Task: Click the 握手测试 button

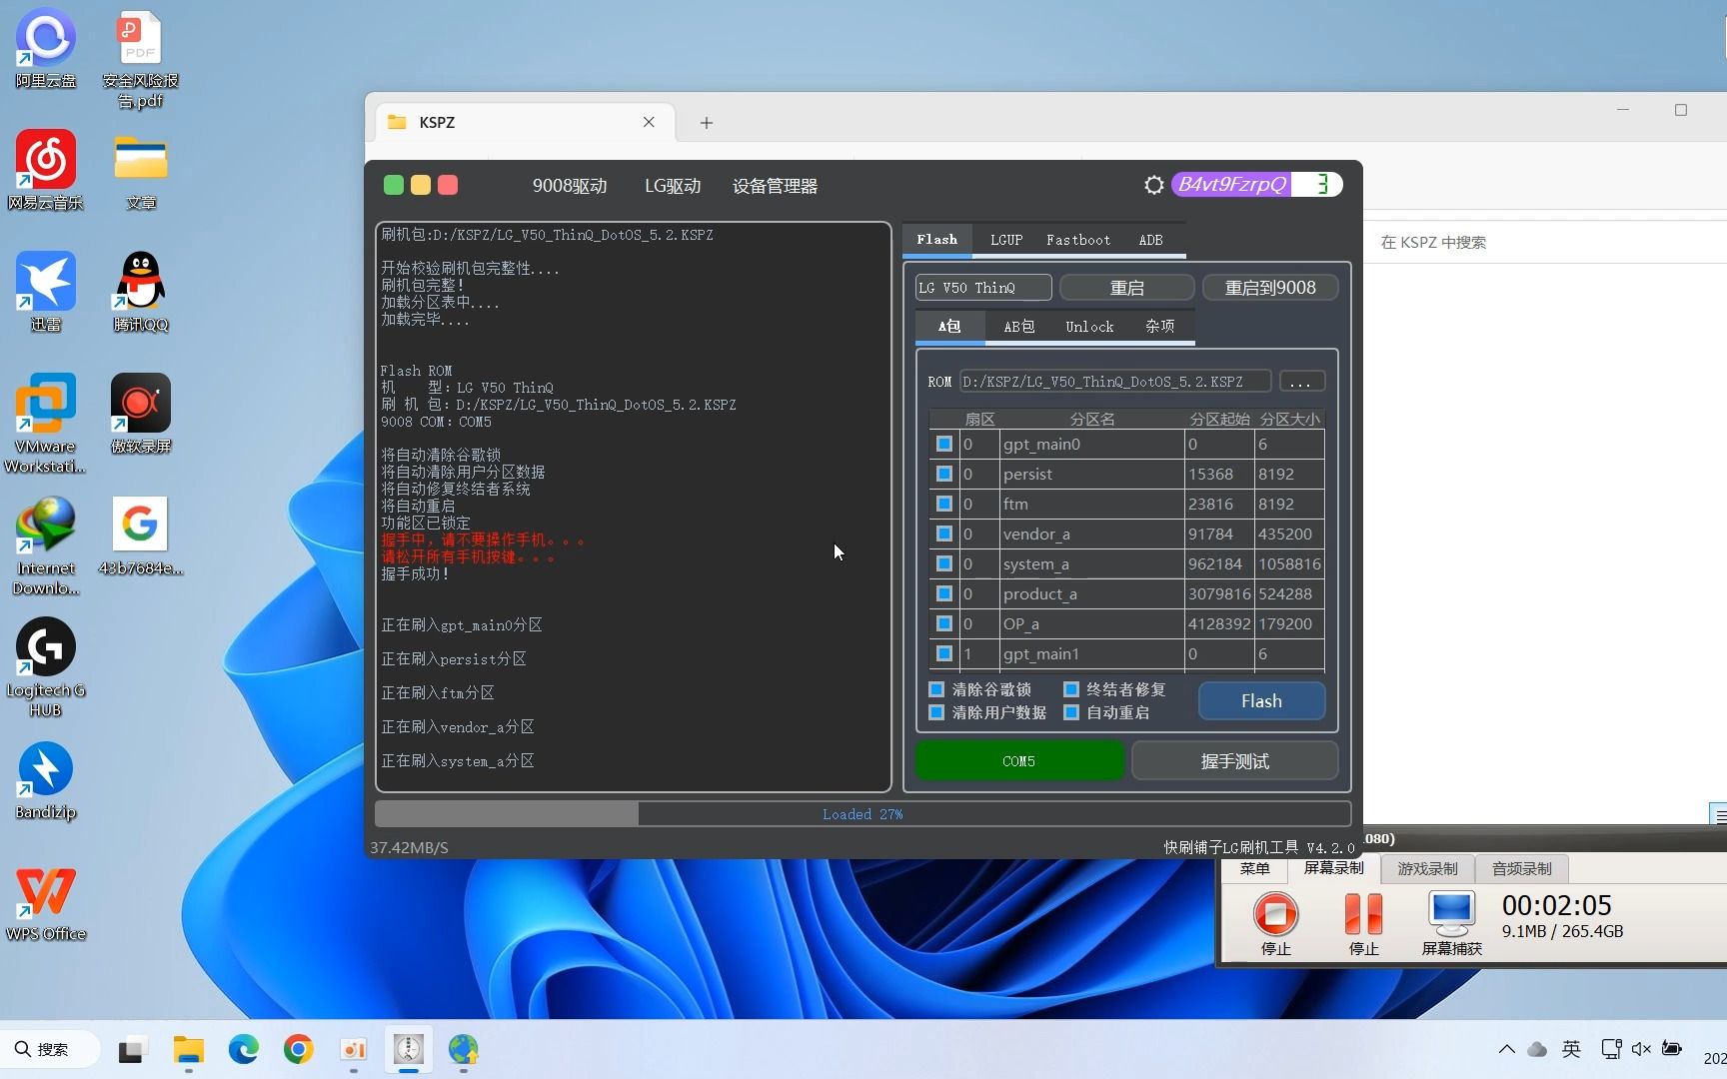Action: (1234, 761)
